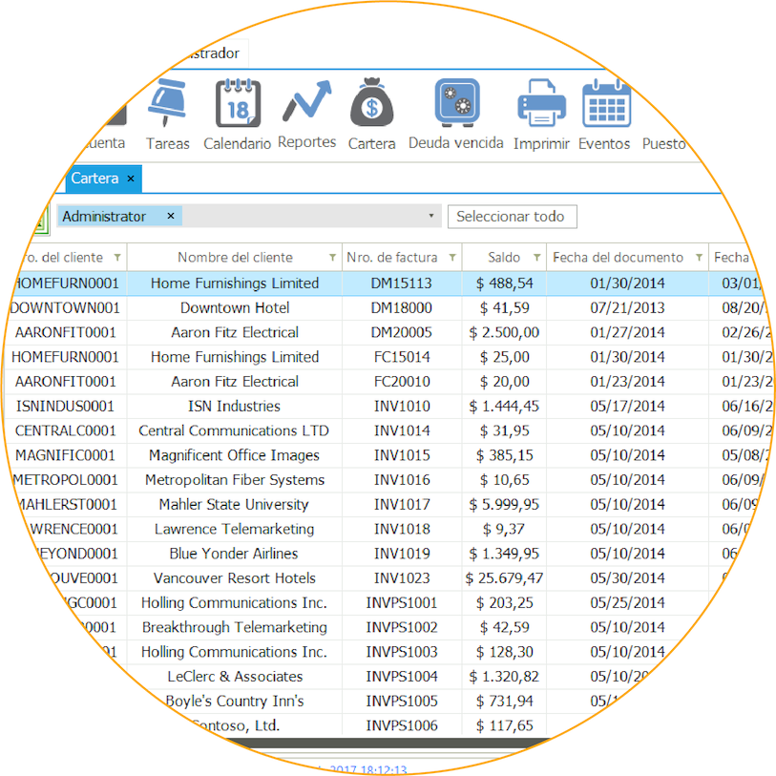The width and height of the screenshot is (776, 776).
Task: Select balance cell $ 2.500,00
Action: [x=504, y=332]
